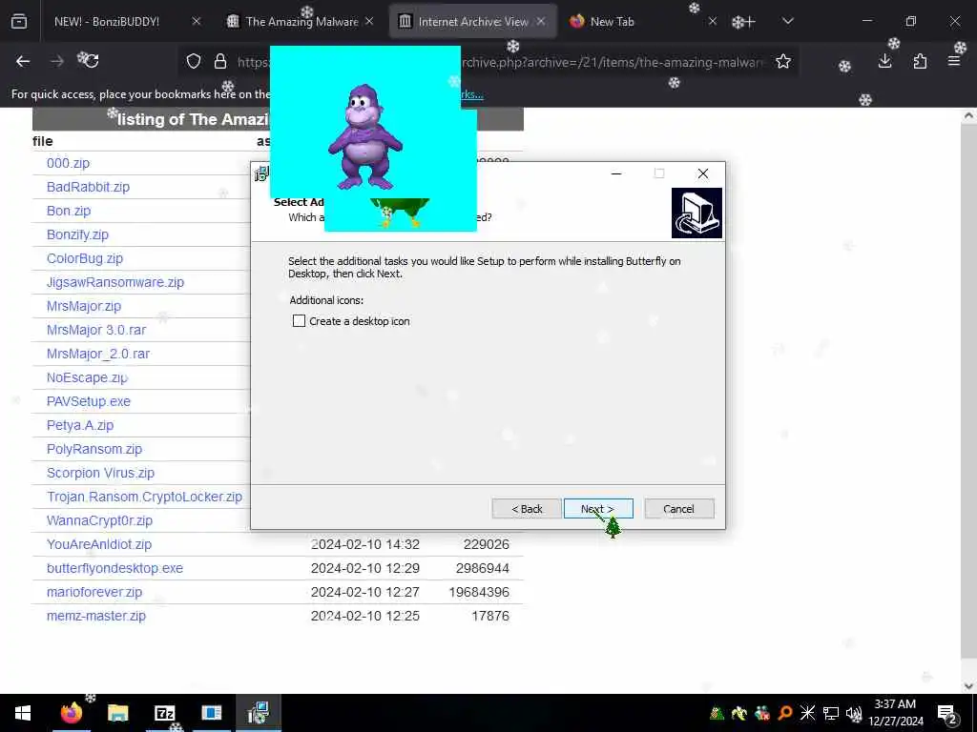Close the BonziBUDDY tab

click(x=197, y=21)
